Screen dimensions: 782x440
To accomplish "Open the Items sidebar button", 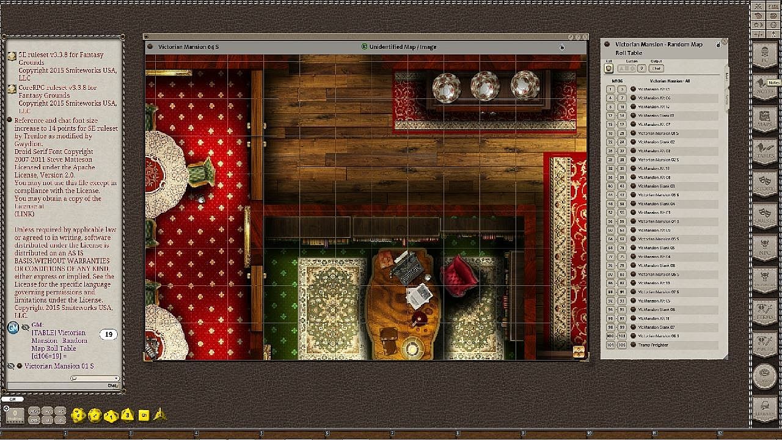I will click(x=764, y=312).
